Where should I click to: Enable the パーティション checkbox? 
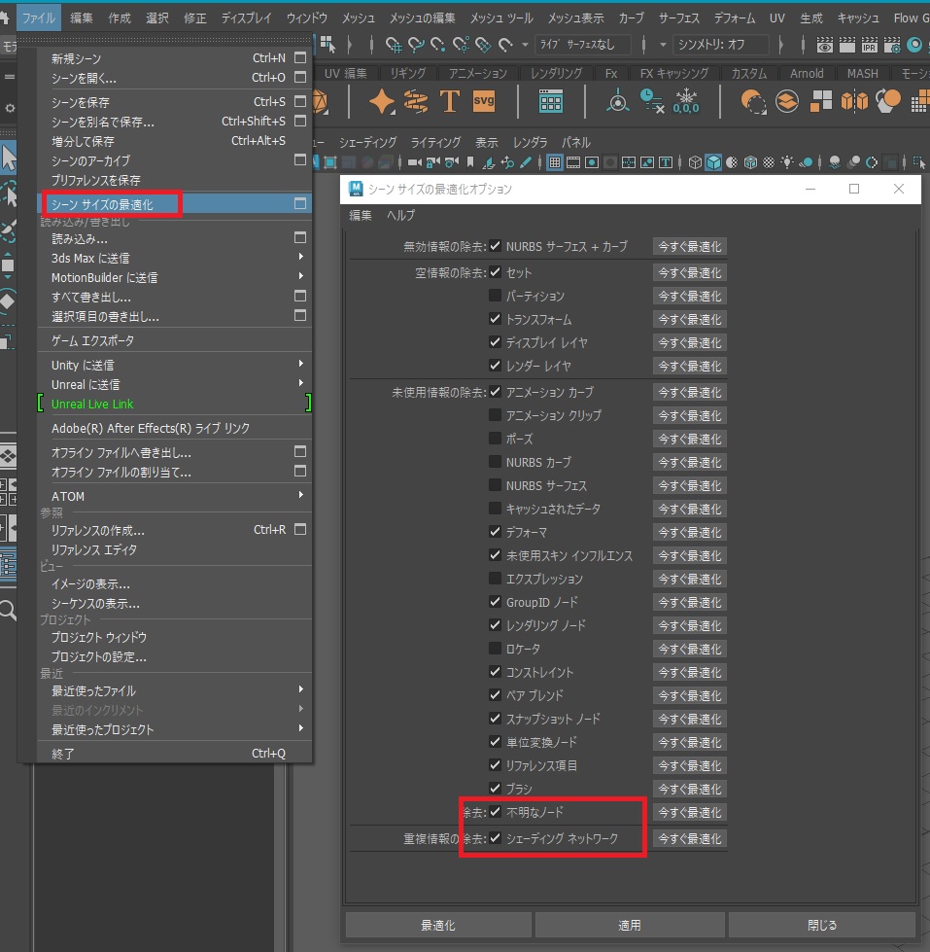coord(495,296)
